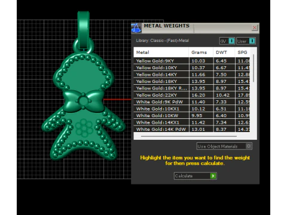This screenshot has width=287, height=215.
Task: Click the Library: Classic - (Fast)-Metal label
Action: [x=163, y=41]
